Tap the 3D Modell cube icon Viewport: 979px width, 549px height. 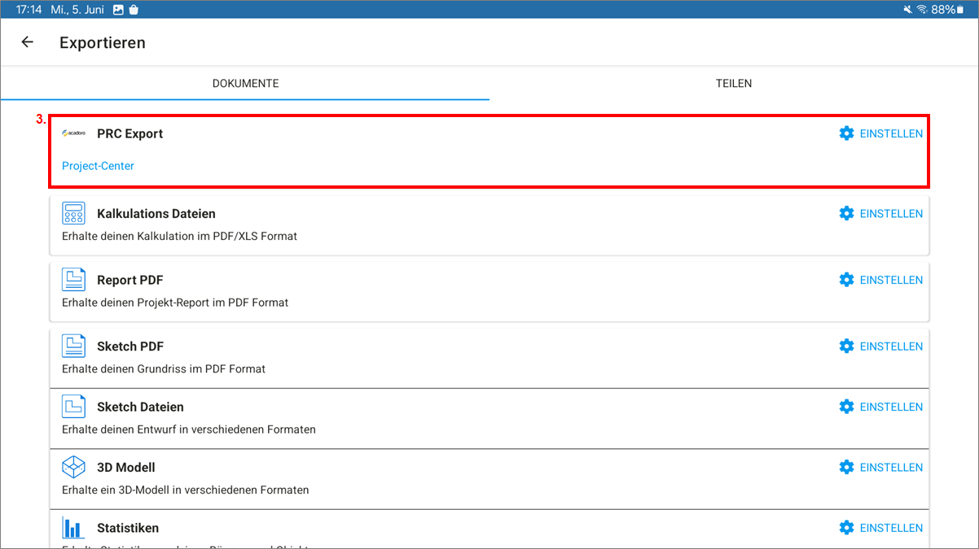click(73, 467)
